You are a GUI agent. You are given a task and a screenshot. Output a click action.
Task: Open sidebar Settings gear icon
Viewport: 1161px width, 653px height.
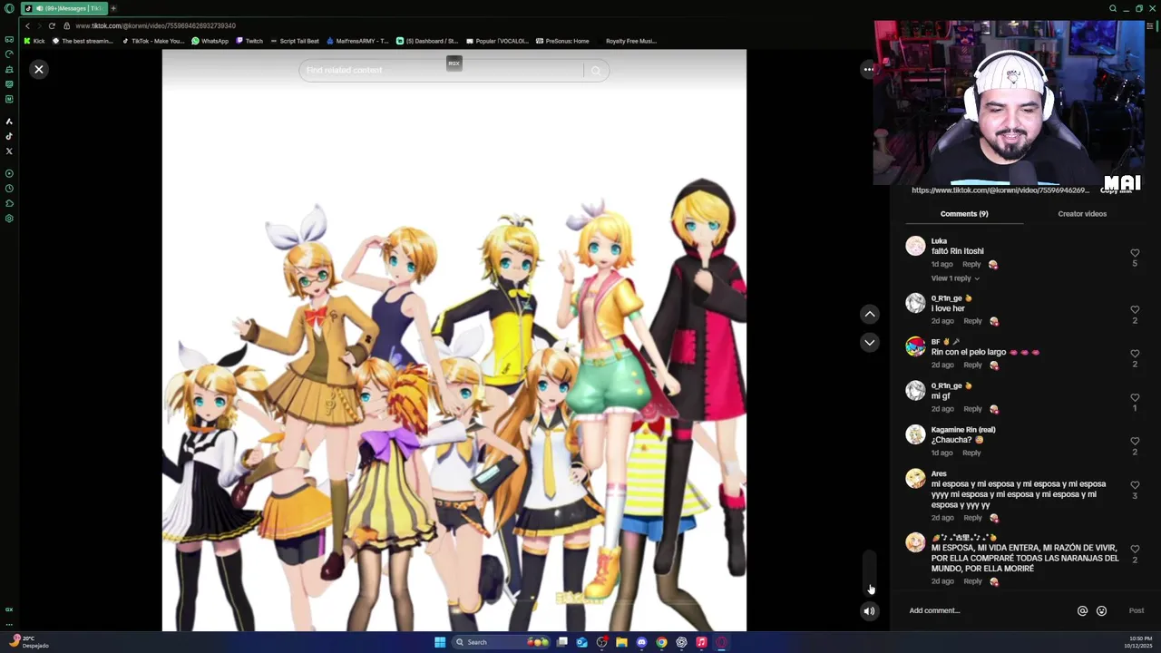coord(9,219)
